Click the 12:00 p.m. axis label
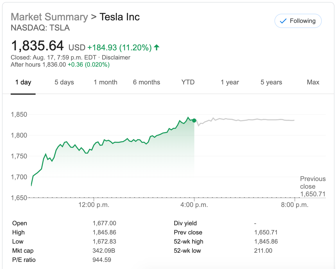This screenshot has height=269, width=336. click(x=94, y=205)
